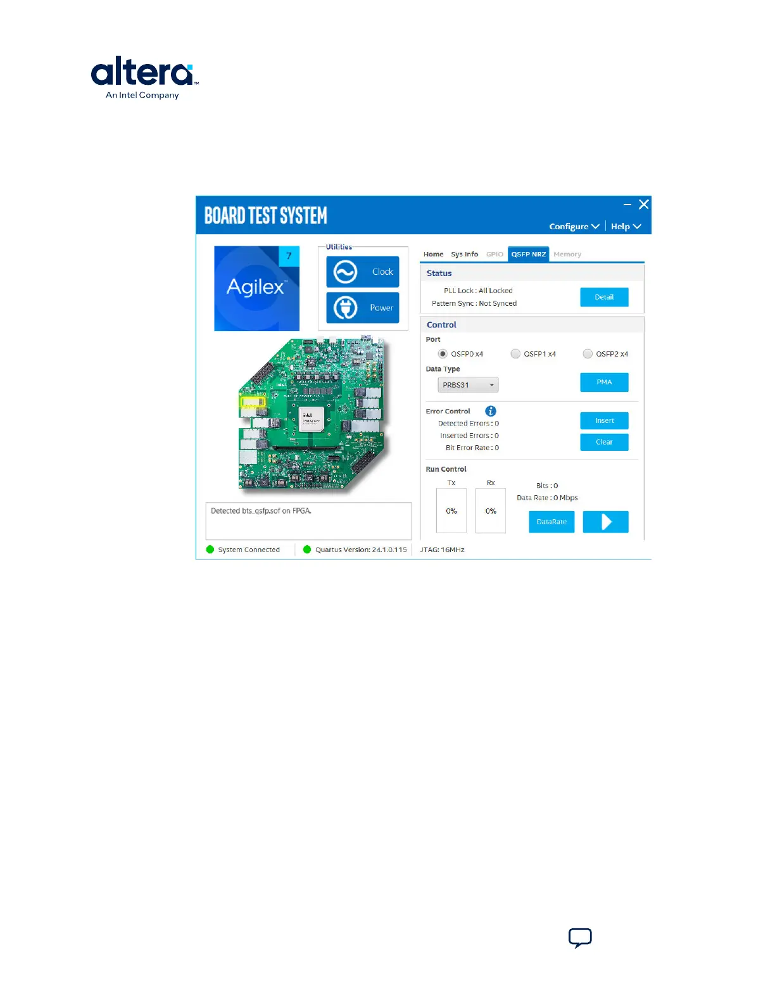Image resolution: width=775 pixels, height=1003 pixels.
Task: Click the Agilex 7 logo tile
Action: click(256, 288)
